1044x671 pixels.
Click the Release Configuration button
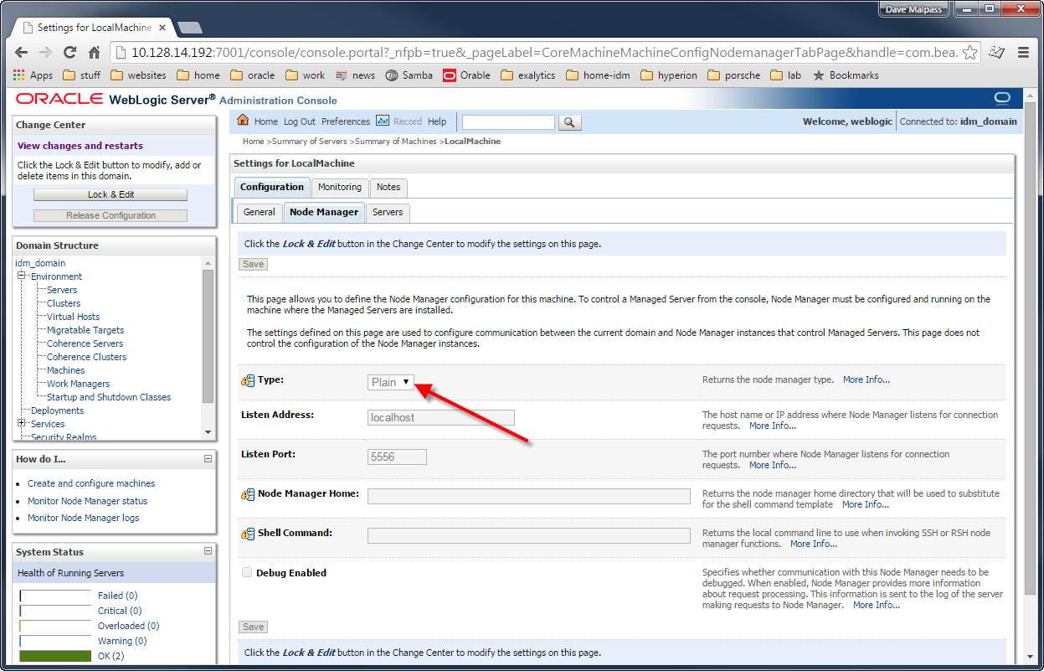[x=111, y=215]
